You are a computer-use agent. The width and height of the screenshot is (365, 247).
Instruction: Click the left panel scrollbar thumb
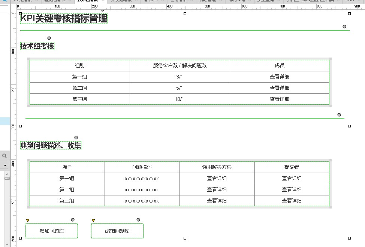point(7,178)
